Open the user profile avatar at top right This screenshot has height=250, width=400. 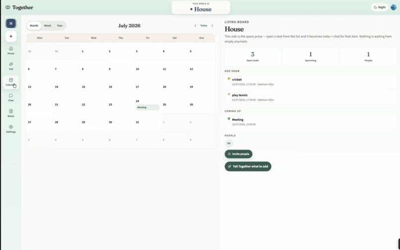tap(394, 7)
